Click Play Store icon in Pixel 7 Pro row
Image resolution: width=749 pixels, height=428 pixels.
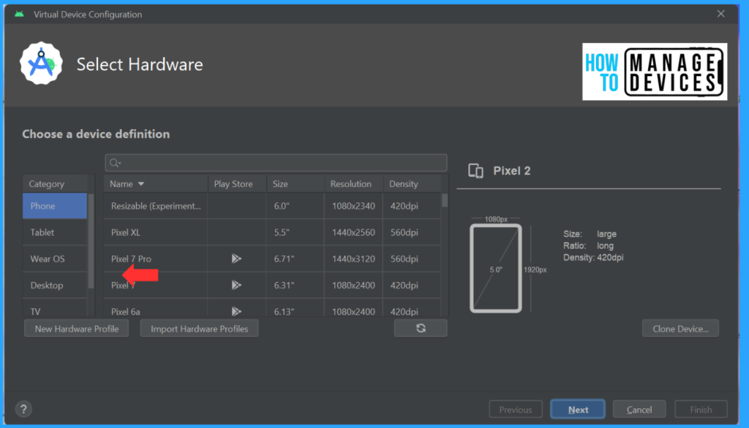[x=236, y=259]
